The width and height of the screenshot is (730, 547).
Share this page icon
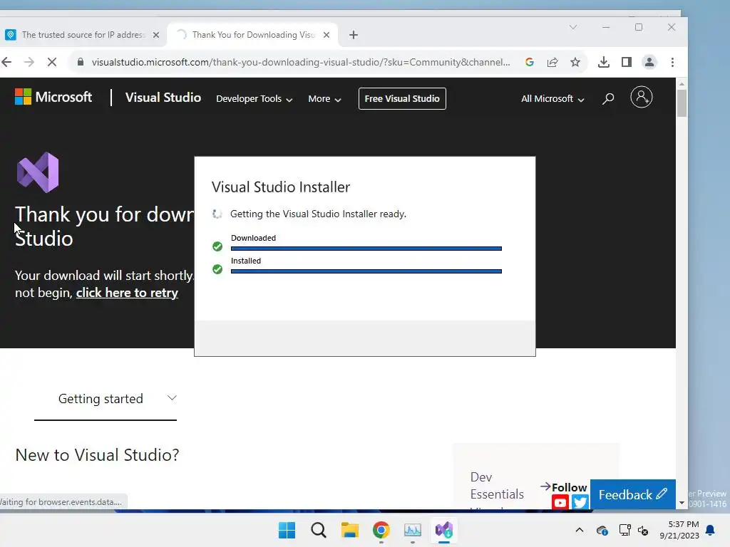pyautogui.click(x=552, y=62)
